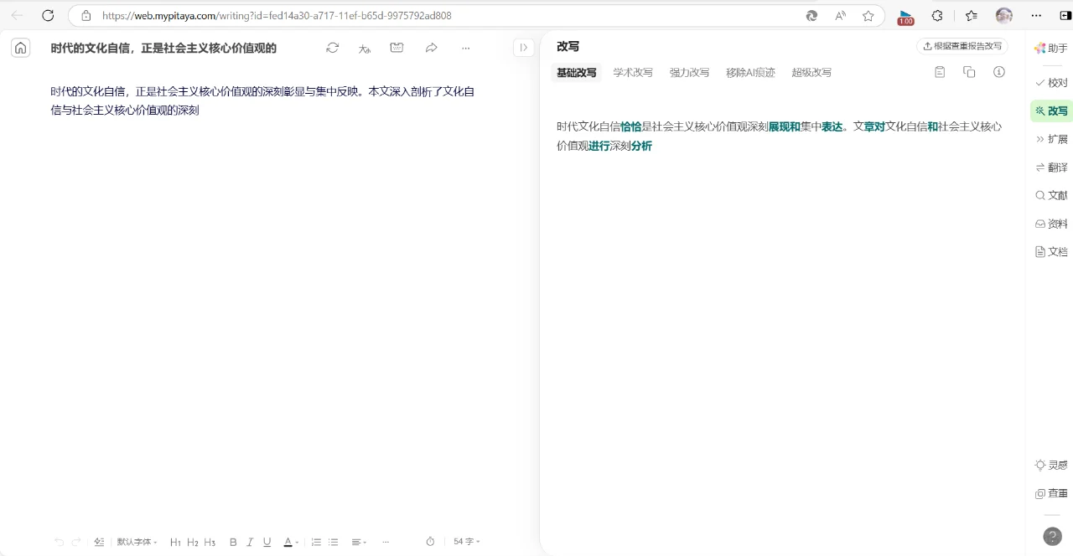Select the 移除AI痕迹 rewrite tab
1073x556 pixels.
(x=750, y=73)
